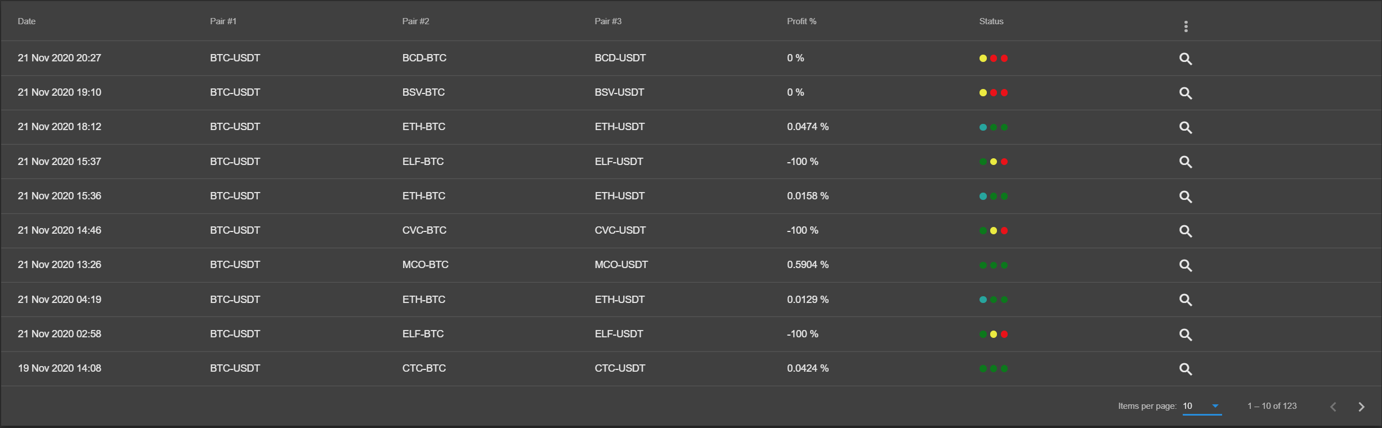
Task: Click the 21 Nov 2020 15:36 date cell
Action: click(x=60, y=196)
